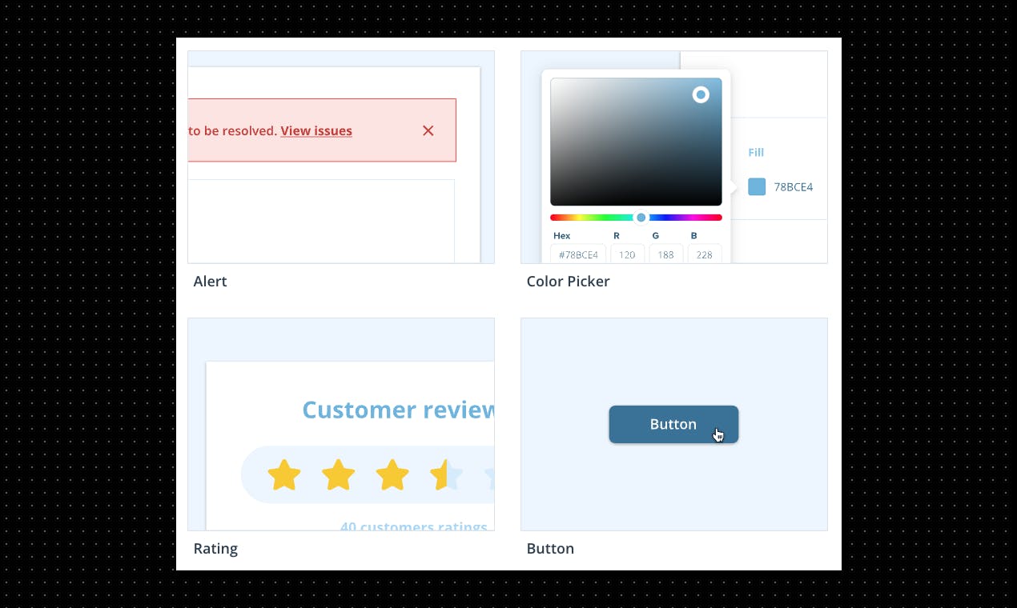The height and width of the screenshot is (608, 1017).
Task: Select the second yellow rating star
Action: [x=339, y=475]
